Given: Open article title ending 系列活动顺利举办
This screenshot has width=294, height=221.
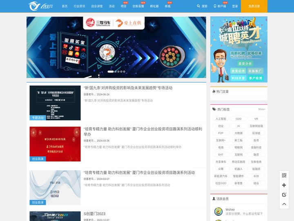Looking at the screenshot, I should [x=143, y=131].
